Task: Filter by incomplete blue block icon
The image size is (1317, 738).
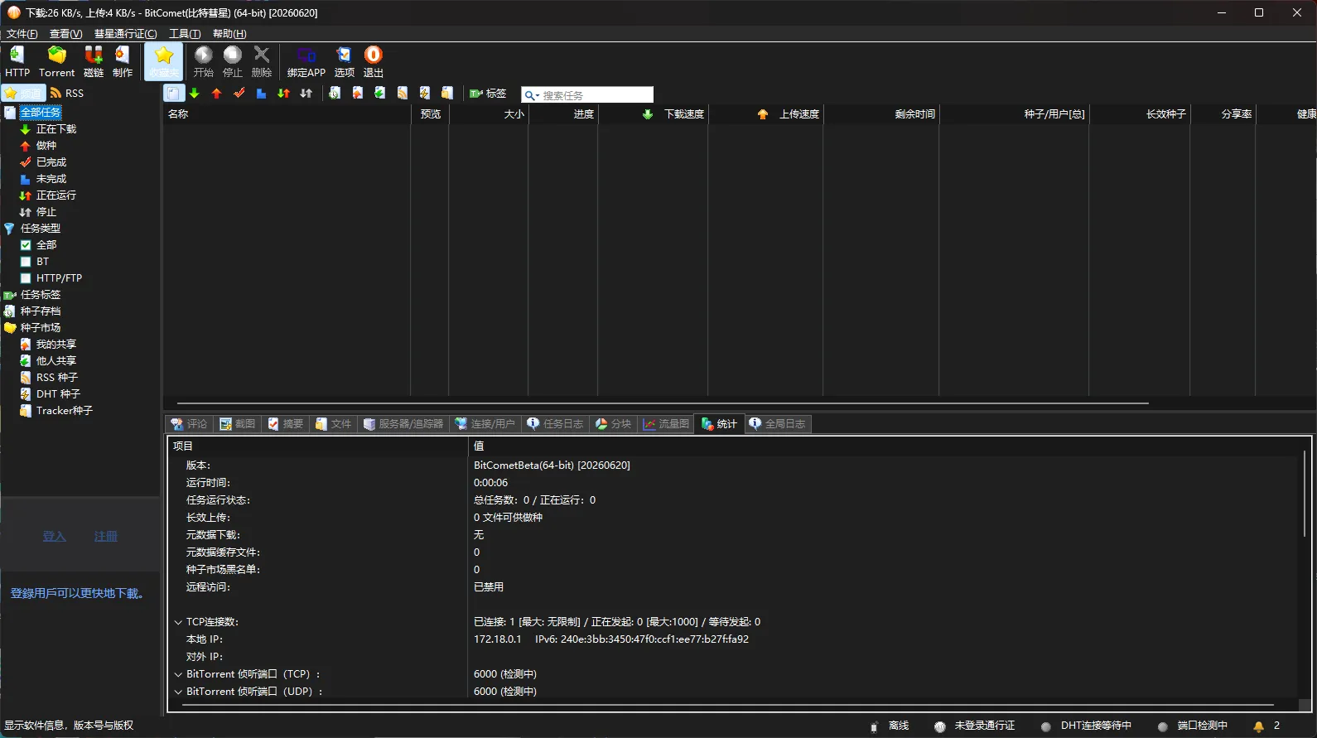Action: click(261, 94)
